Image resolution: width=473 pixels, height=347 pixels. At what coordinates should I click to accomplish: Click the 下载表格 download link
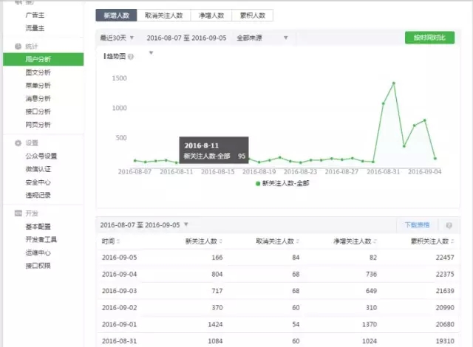tap(418, 225)
